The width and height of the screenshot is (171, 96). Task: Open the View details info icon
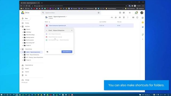pyautogui.click(x=137, y=17)
